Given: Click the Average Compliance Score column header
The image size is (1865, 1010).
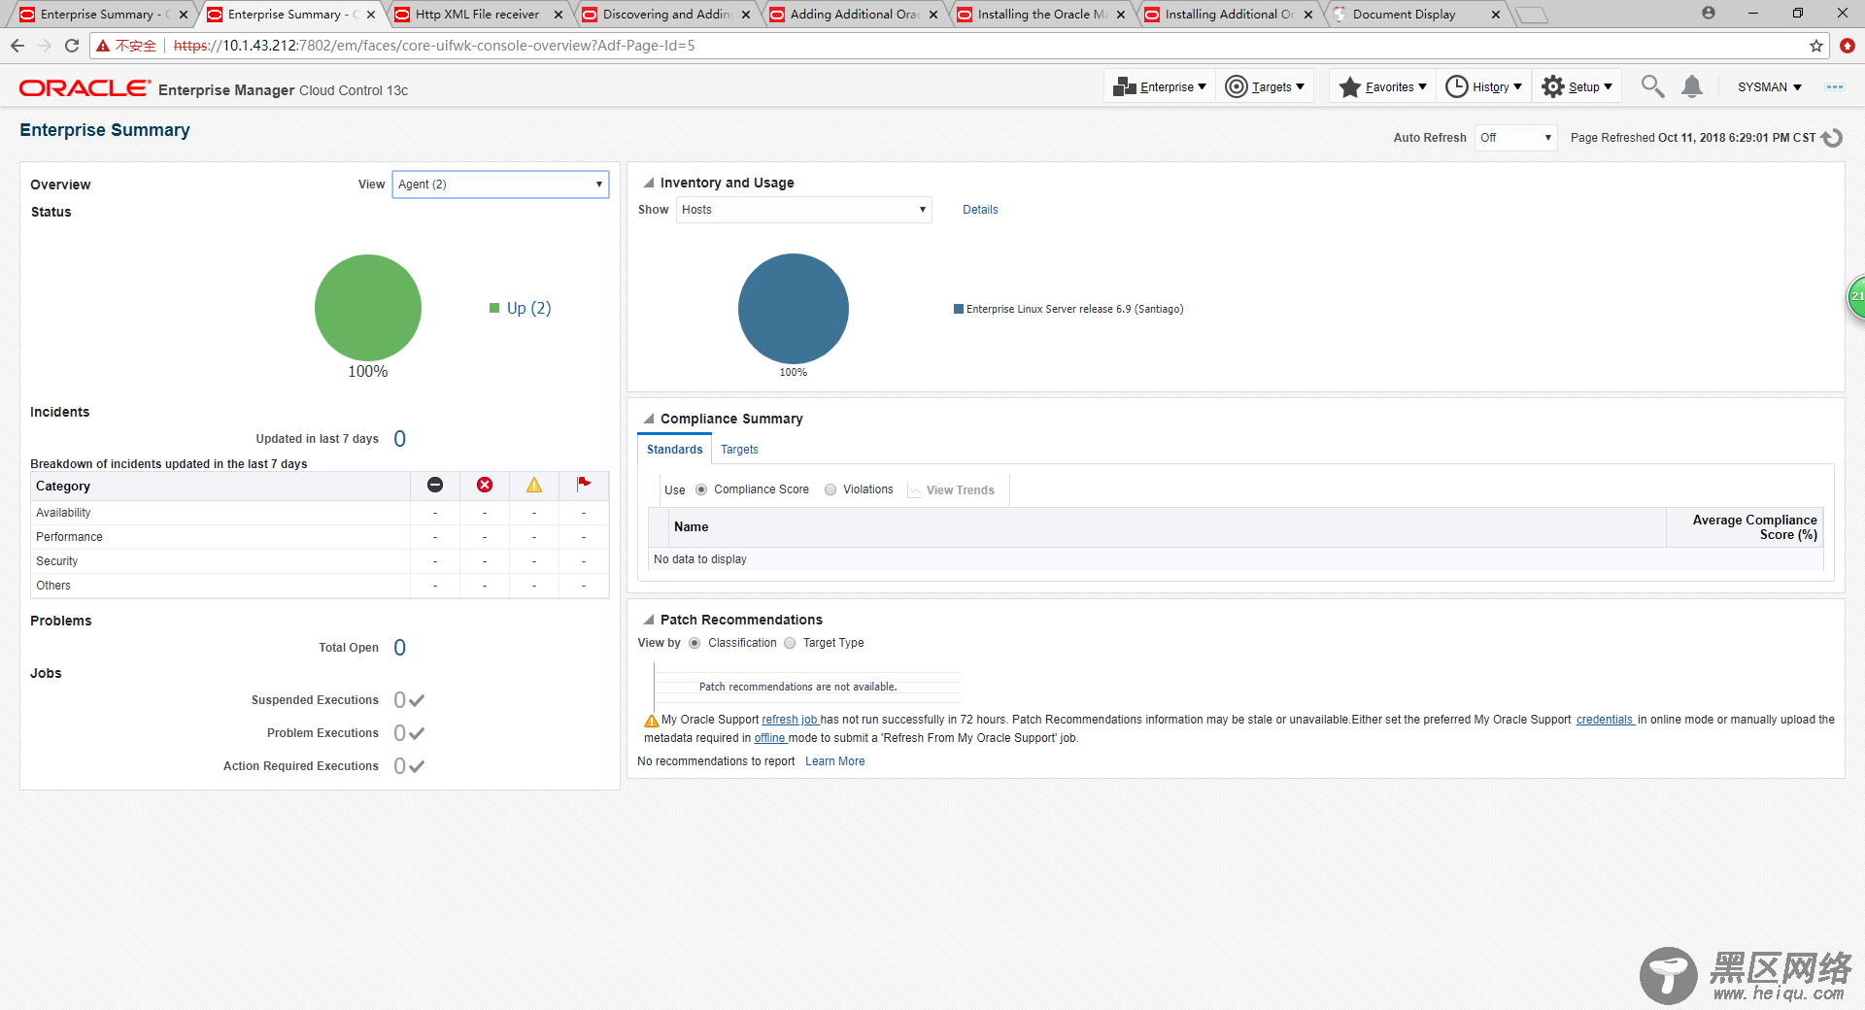Looking at the screenshot, I should [1745, 527].
